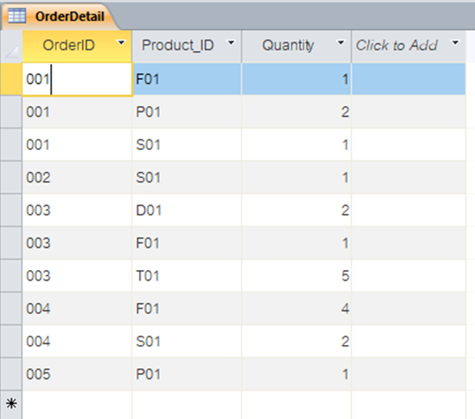Click Quantity 1 in the 002 S01 row
Image resolution: width=475 pixels, height=419 pixels.
click(297, 177)
